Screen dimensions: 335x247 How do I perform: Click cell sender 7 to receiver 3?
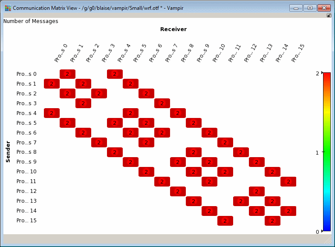pos(99,142)
